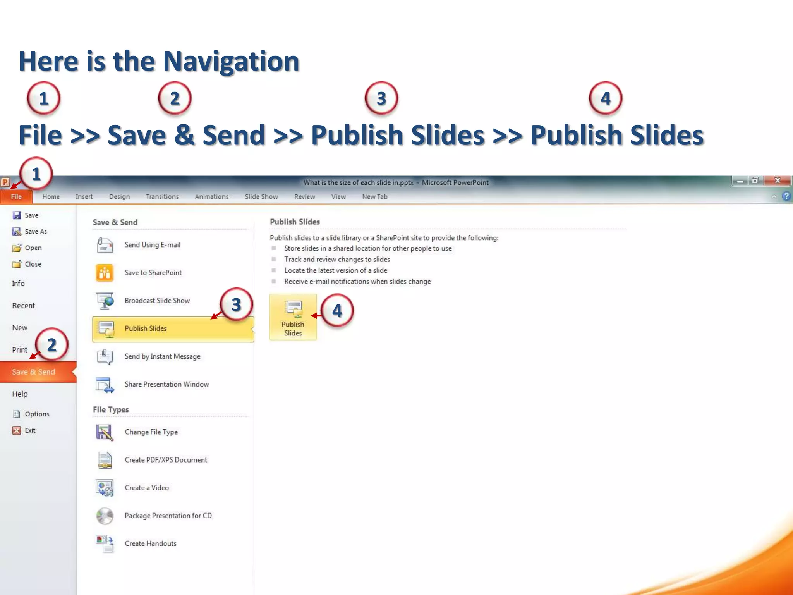
Task: Switch to the Transitions ribbon tab
Action: coord(162,197)
